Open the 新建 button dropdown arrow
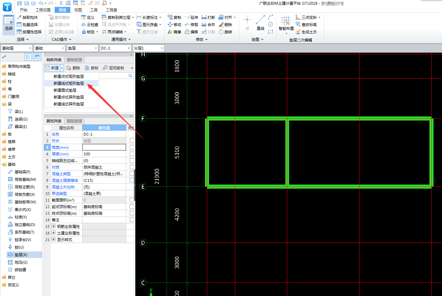The height and width of the screenshot is (296, 442). [62, 68]
